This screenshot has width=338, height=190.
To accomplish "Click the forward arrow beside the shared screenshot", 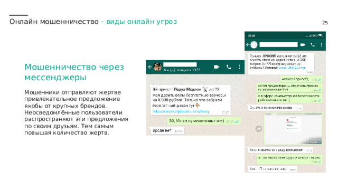I will [259, 129].
